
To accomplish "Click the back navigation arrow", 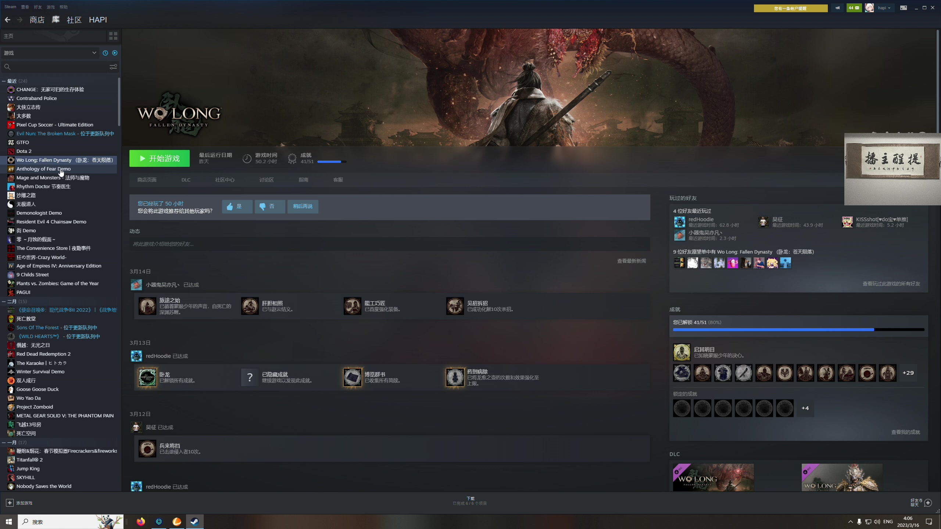I will pyautogui.click(x=7, y=20).
